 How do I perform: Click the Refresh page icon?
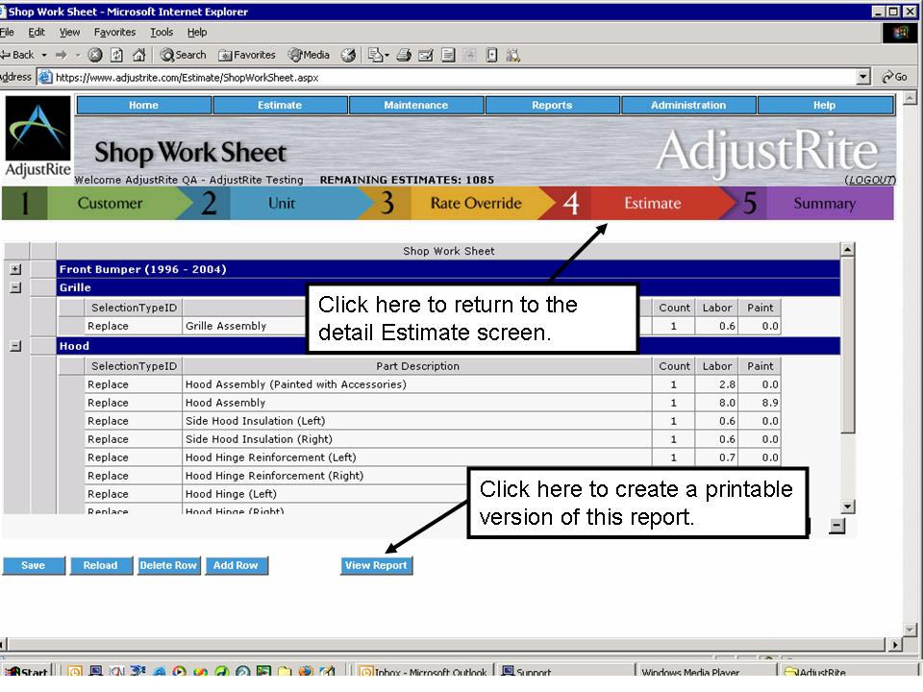(116, 55)
